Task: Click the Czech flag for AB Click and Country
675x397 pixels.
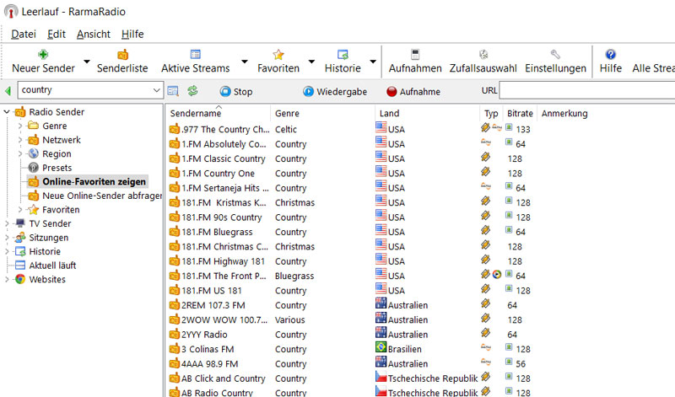Action: click(x=381, y=377)
